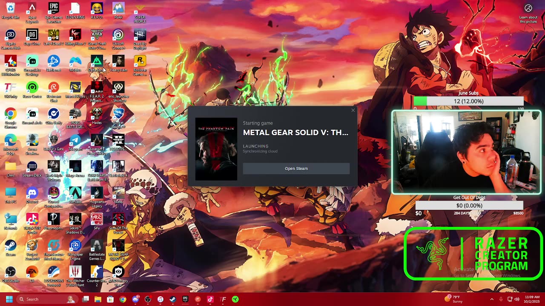Select the PUBG BATTLEGROUNDS desktop shortcut
Image resolution: width=545 pixels, height=306 pixels.
(75, 119)
